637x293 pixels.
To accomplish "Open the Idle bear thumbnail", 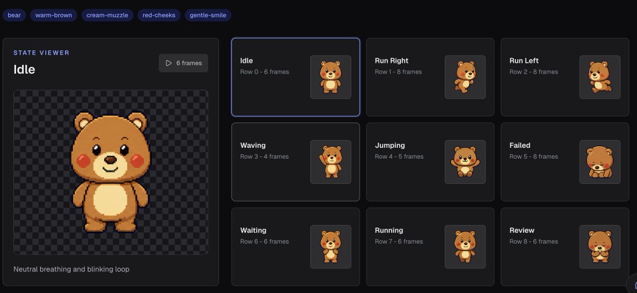I will pyautogui.click(x=331, y=77).
